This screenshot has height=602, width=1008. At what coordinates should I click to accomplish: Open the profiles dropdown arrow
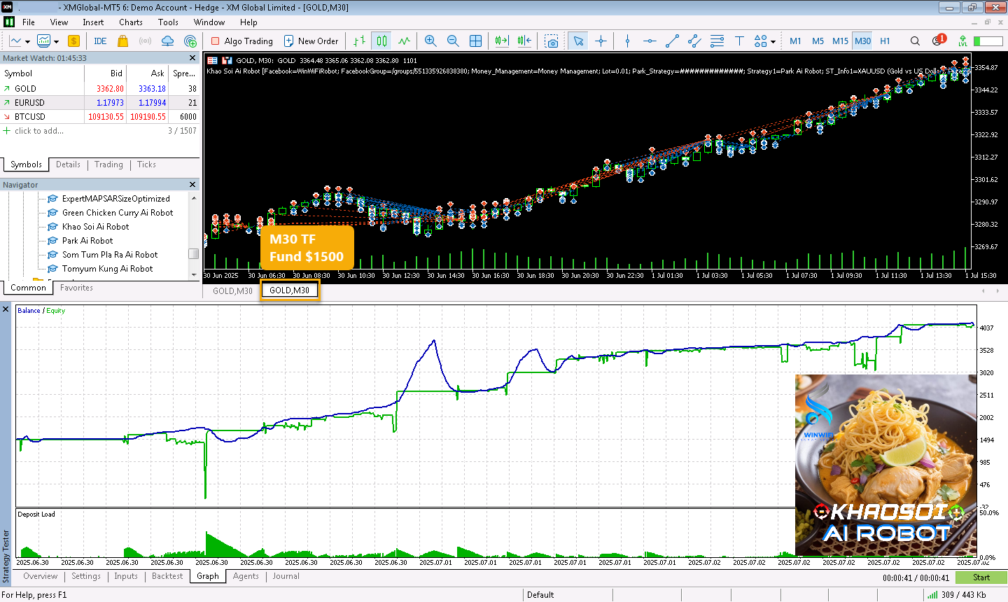pos(57,41)
